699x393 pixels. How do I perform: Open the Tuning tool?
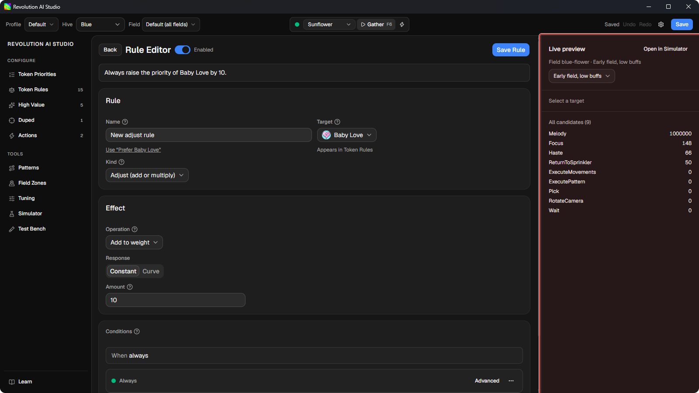(x=46, y=198)
